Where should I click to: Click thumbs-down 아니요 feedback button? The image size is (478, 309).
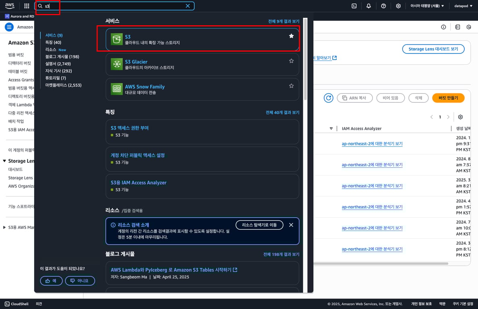pos(80,281)
